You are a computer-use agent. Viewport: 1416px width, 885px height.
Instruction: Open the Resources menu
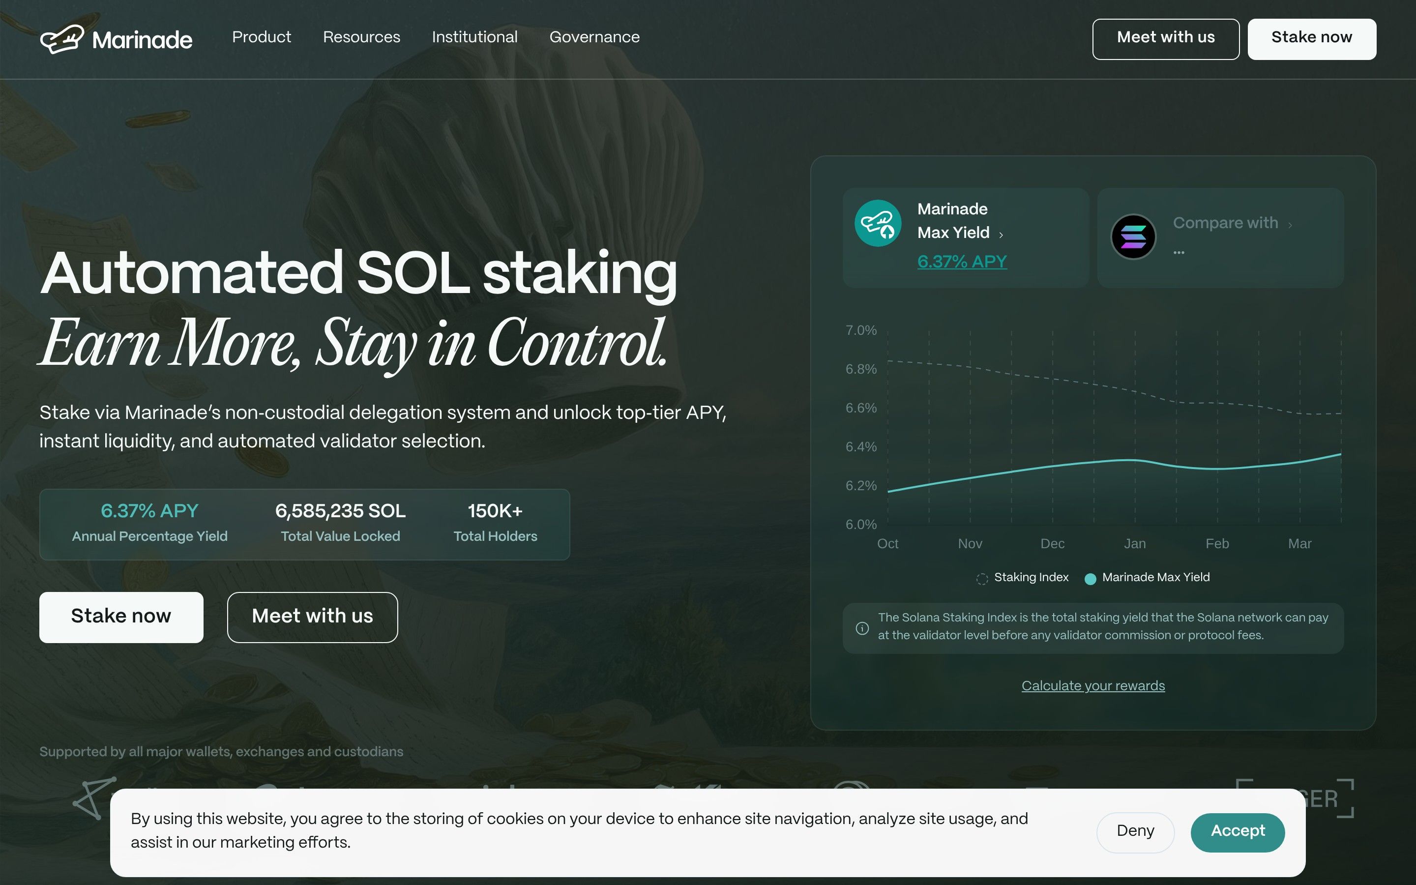click(x=361, y=37)
